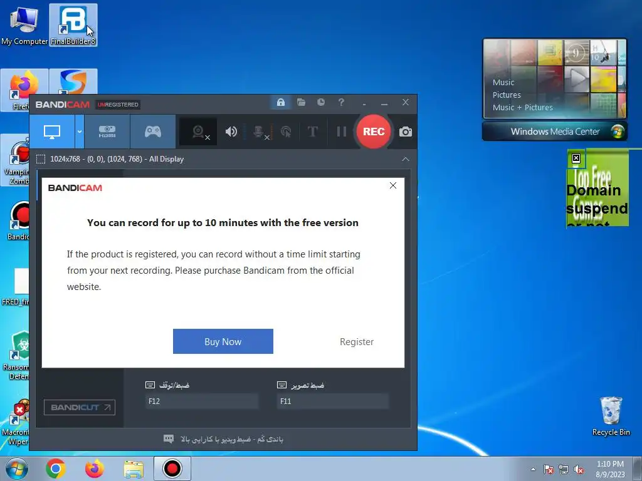
Task: Open scheduled recording clock icon
Action: point(321,102)
